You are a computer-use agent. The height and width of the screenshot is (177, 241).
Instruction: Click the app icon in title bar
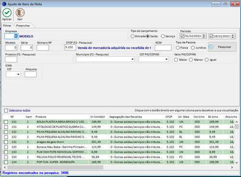coord(4,4)
